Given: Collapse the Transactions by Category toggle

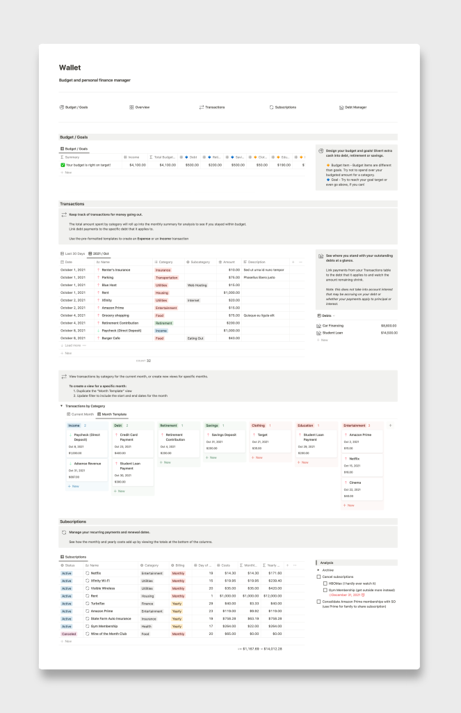Looking at the screenshot, I should click(x=61, y=405).
